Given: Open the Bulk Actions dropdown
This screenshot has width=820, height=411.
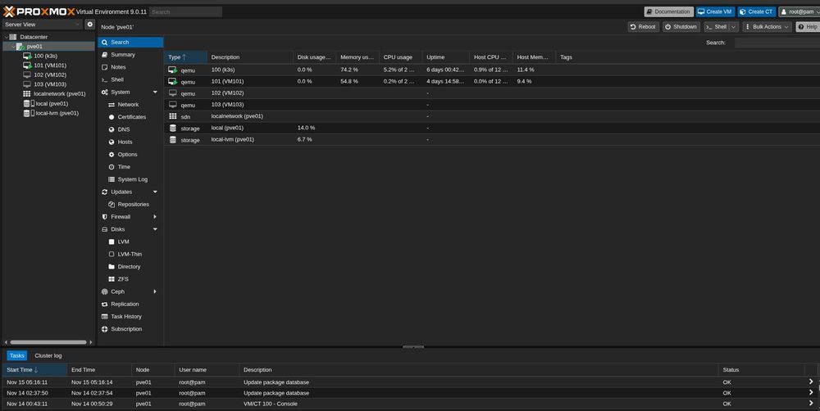Looking at the screenshot, I should coord(767,27).
